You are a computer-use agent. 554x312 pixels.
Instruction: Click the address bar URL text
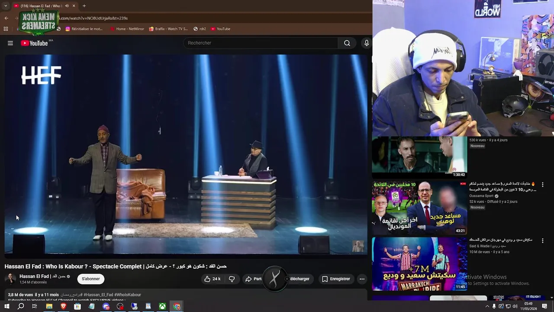click(x=93, y=18)
